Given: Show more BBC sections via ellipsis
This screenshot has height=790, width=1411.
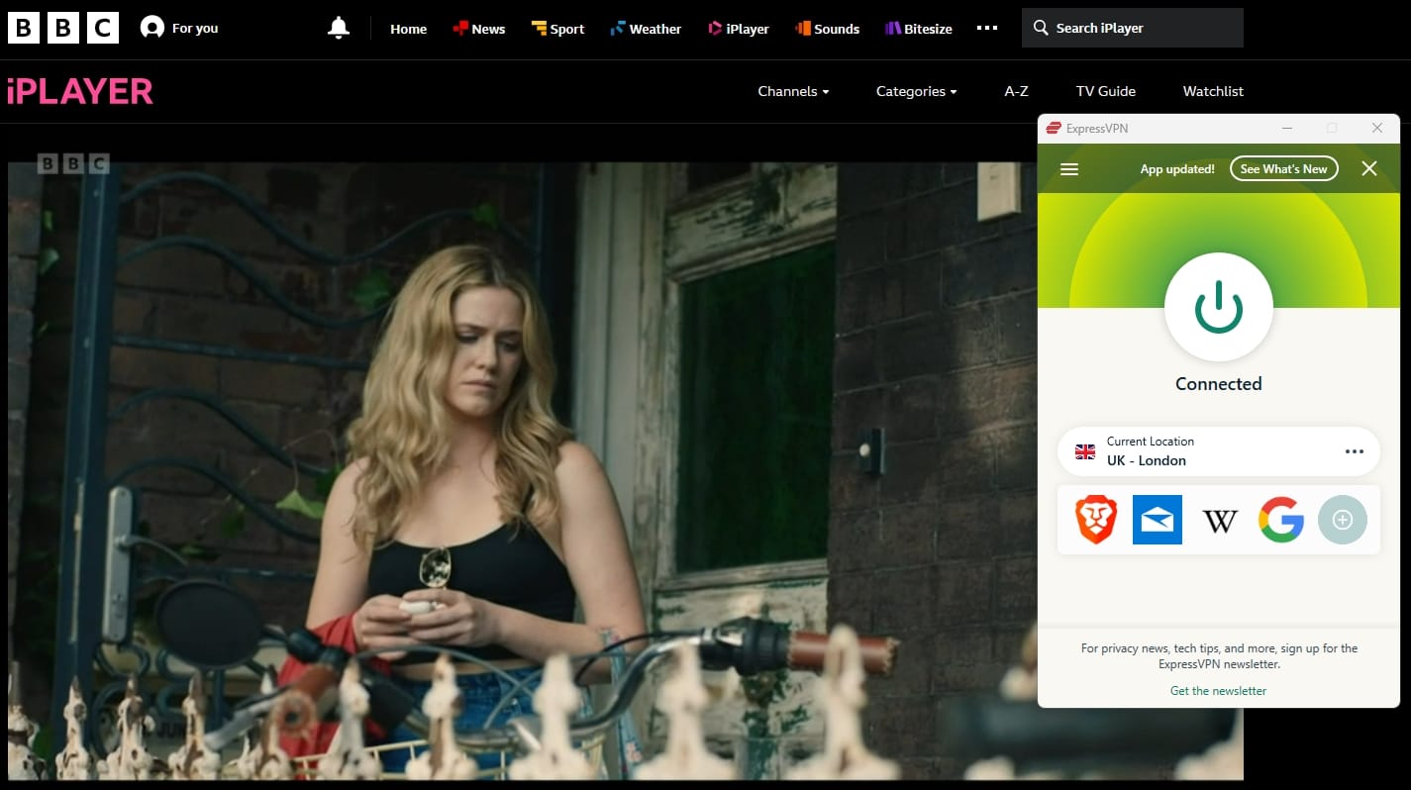Looking at the screenshot, I should click(987, 28).
